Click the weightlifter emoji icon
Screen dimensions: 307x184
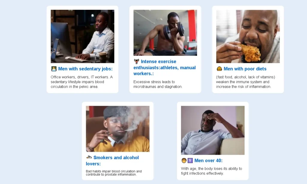click(136, 62)
